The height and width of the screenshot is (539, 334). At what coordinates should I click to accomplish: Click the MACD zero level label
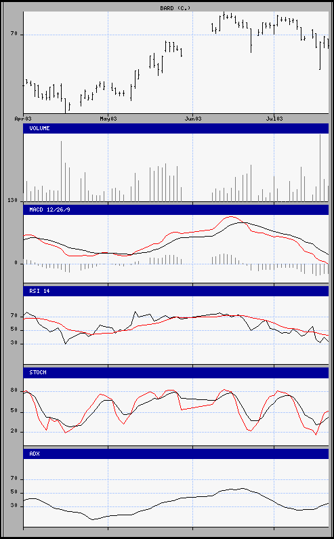(x=16, y=263)
